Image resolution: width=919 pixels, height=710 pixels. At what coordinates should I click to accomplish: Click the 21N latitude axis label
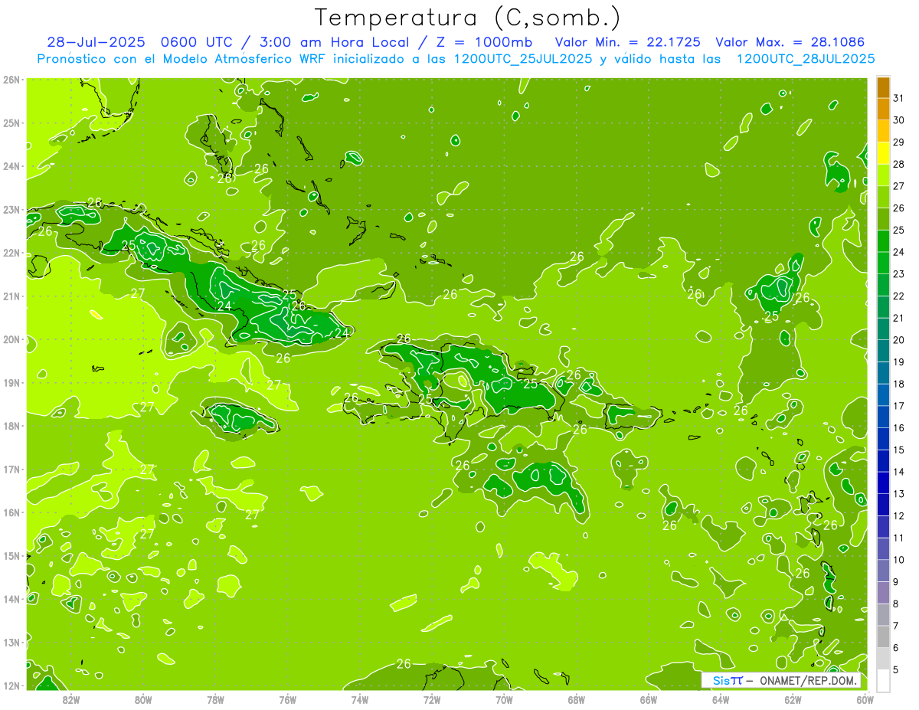(x=12, y=296)
